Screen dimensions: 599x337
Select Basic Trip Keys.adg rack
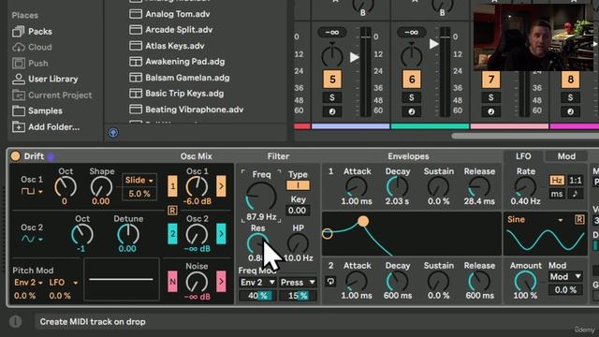[177, 94]
